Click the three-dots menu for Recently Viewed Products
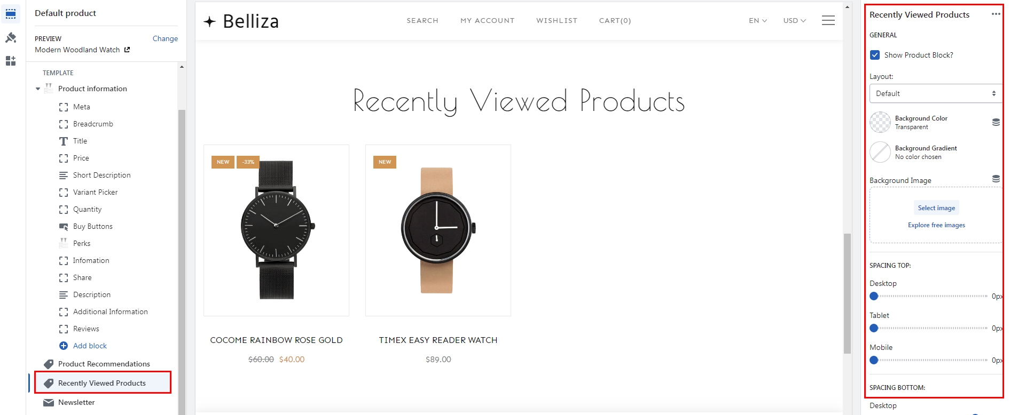Image resolution: width=1010 pixels, height=415 pixels. point(996,14)
